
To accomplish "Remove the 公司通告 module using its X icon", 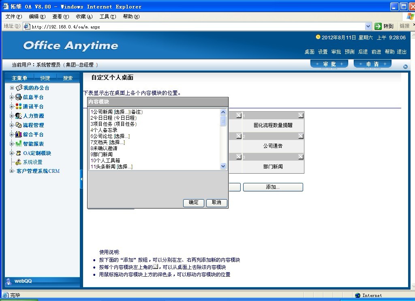I will point(300,136).
